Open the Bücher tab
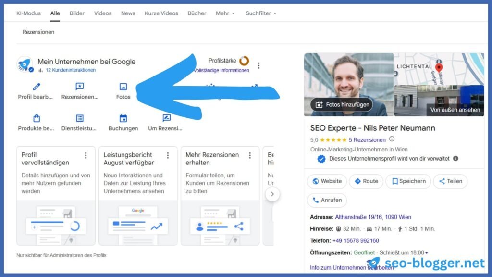This screenshot has height=277, width=492. pos(197,13)
